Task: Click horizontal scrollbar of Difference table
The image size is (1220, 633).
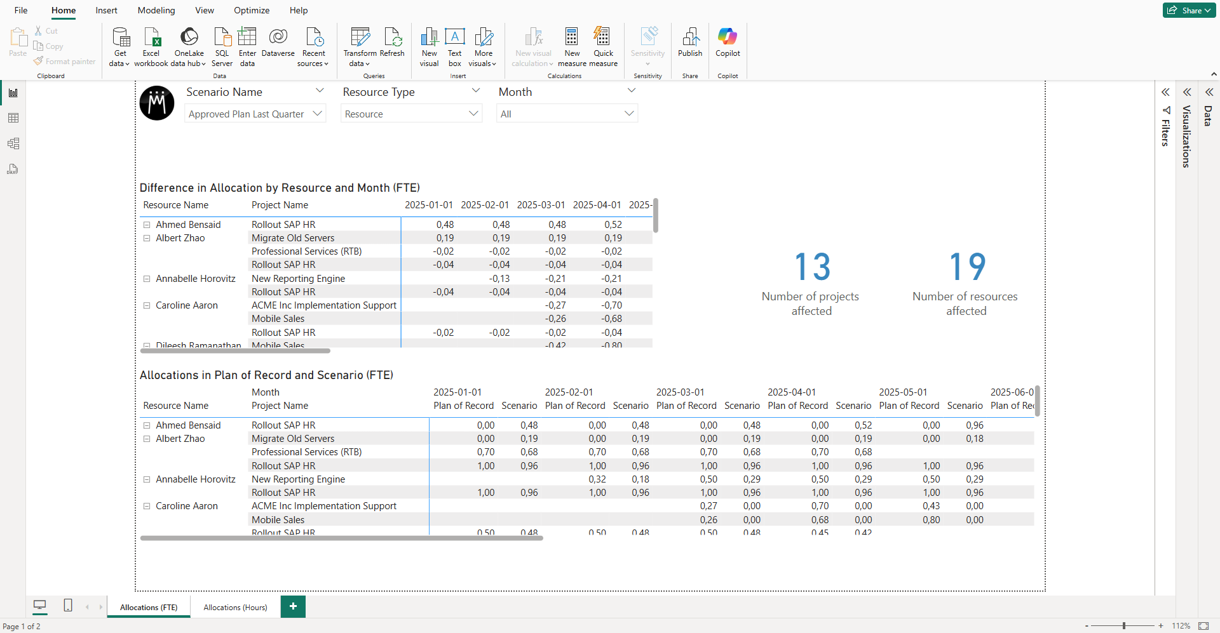Action: click(x=235, y=350)
